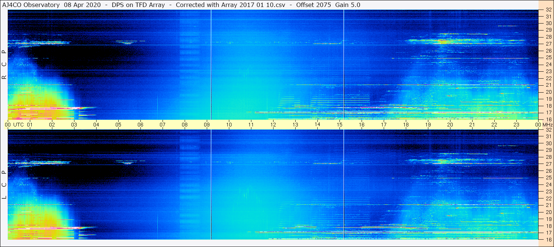The height and width of the screenshot is (247, 554).
Task: Click "25" on the LCP frequency scale
Action: pyautogui.click(x=548, y=178)
